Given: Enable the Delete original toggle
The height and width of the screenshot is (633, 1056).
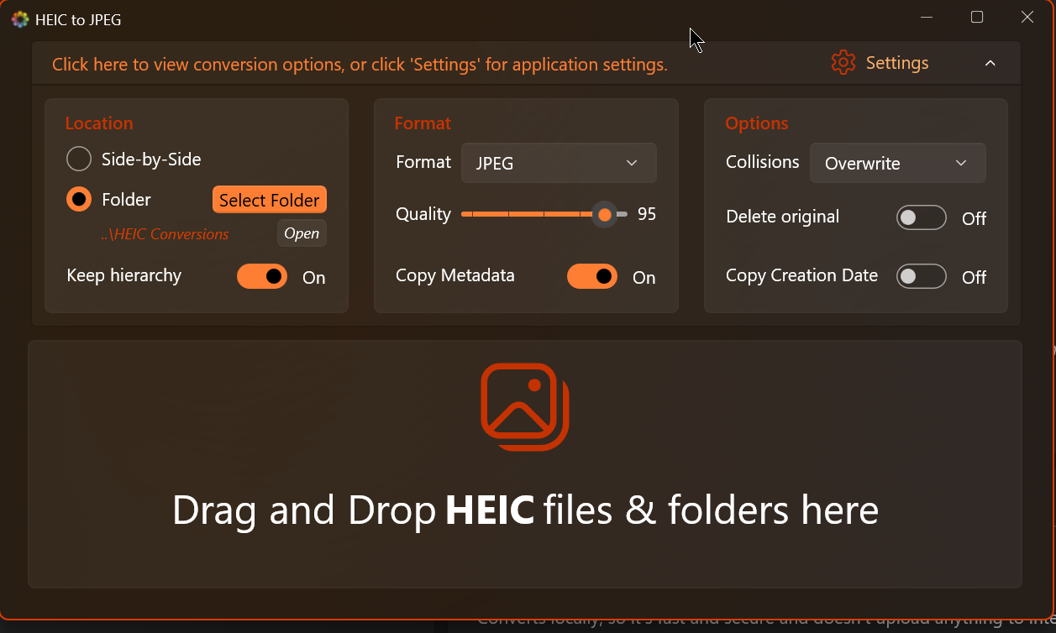Looking at the screenshot, I should 921,218.
